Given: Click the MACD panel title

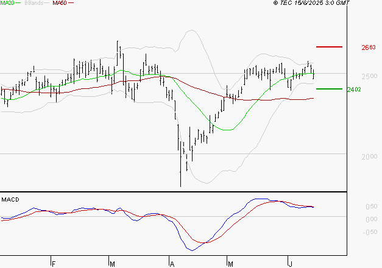Looking at the screenshot, I should (x=10, y=200).
